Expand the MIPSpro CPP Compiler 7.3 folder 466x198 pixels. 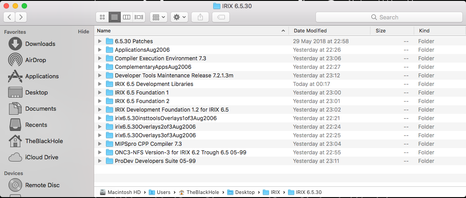click(x=100, y=144)
